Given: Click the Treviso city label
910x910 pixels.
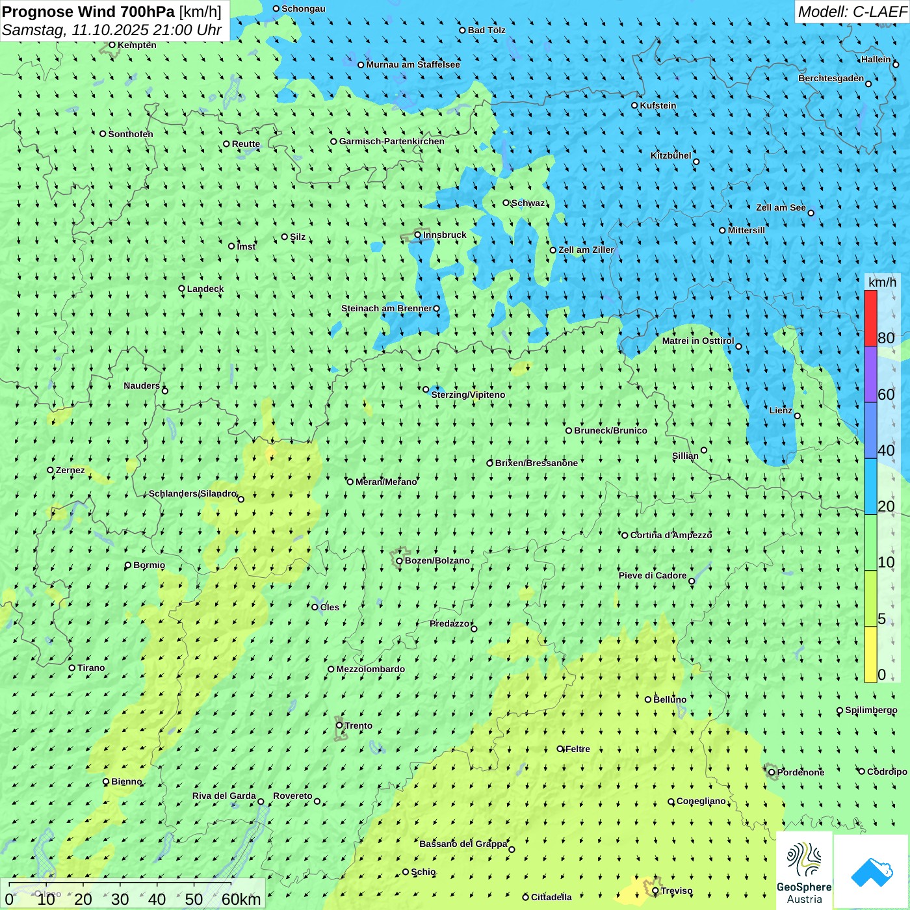Looking at the screenshot, I should [x=677, y=890].
